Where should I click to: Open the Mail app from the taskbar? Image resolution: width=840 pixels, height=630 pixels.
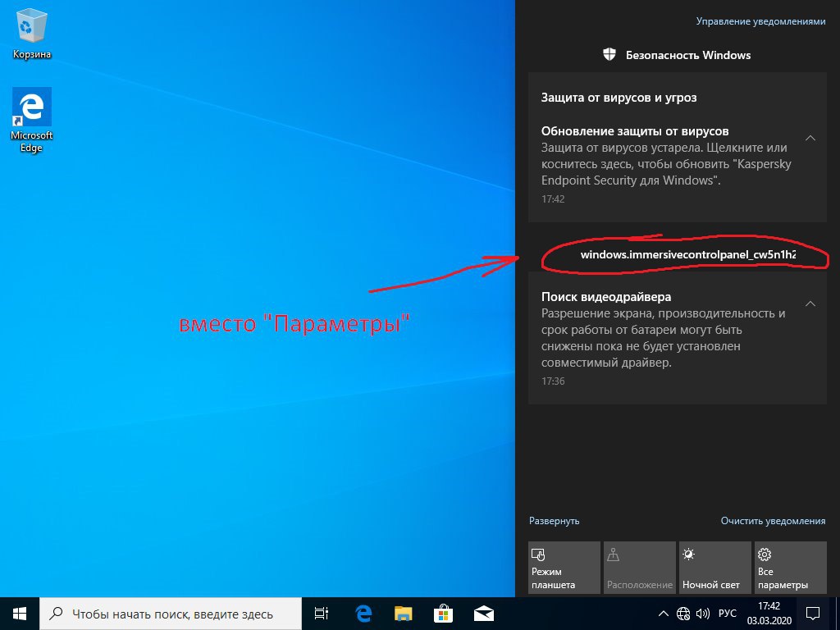[x=484, y=614]
